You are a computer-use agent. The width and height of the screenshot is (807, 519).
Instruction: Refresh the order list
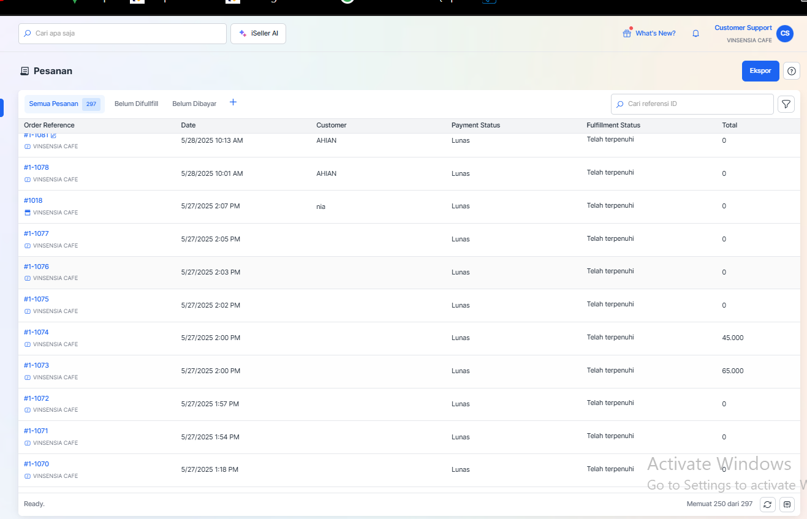pyautogui.click(x=768, y=504)
